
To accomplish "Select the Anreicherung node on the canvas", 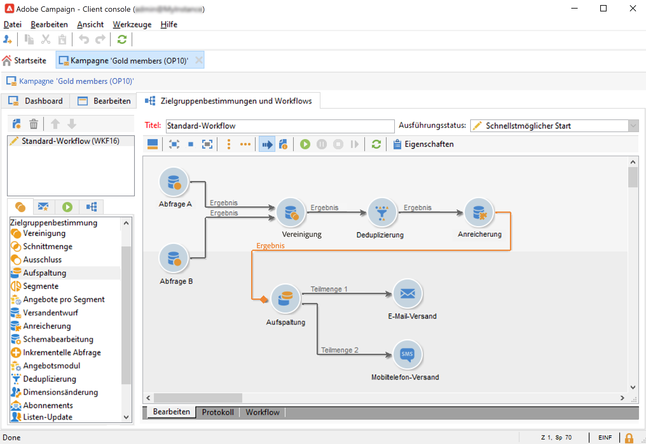I will [479, 213].
